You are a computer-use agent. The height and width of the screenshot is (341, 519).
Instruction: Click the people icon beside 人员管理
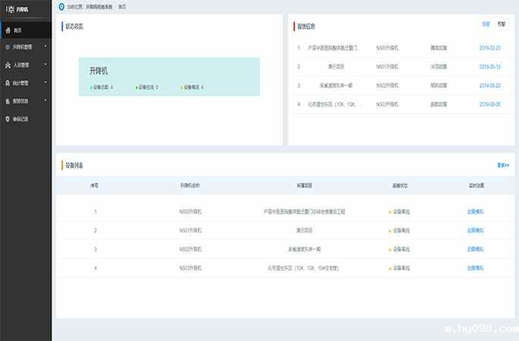pyautogui.click(x=8, y=65)
